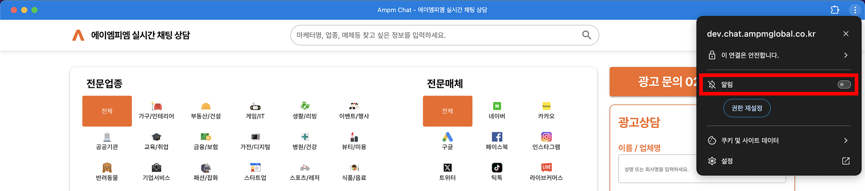Click the 전문업종 heading text

(x=105, y=84)
